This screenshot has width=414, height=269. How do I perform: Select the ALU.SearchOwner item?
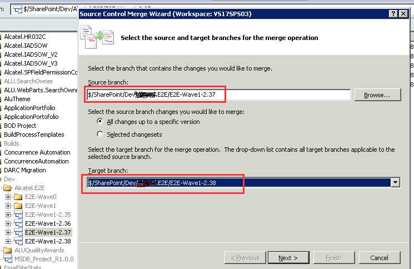click(x=28, y=81)
